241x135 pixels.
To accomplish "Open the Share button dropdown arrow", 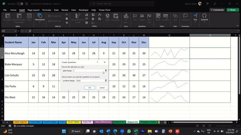I will click(x=238, y=10).
